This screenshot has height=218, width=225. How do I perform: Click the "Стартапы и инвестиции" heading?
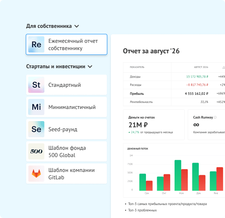[56, 67]
